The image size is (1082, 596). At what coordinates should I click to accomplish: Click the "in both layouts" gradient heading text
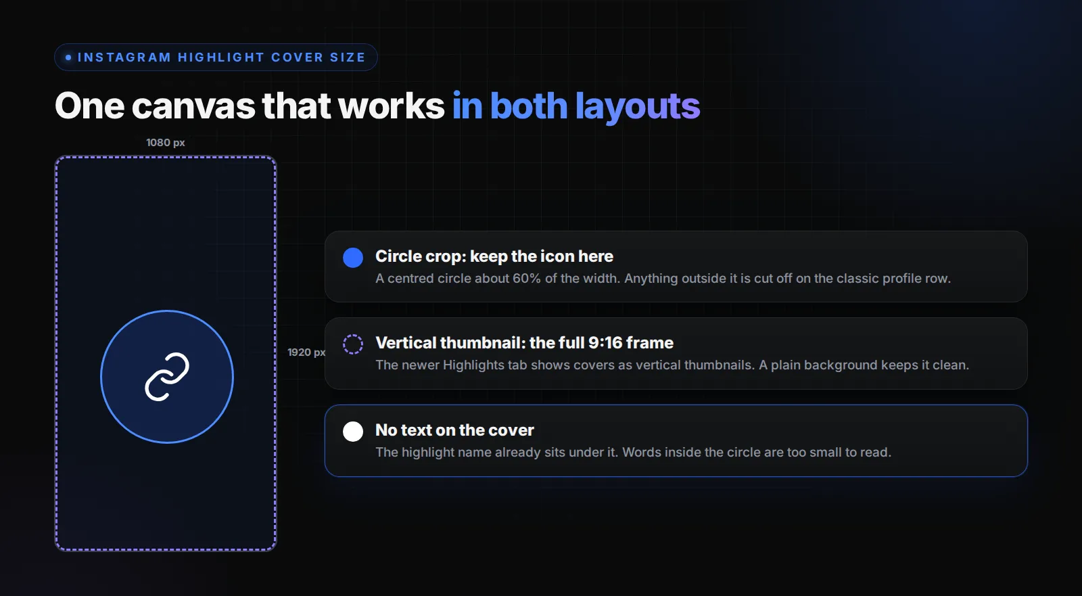(576, 106)
